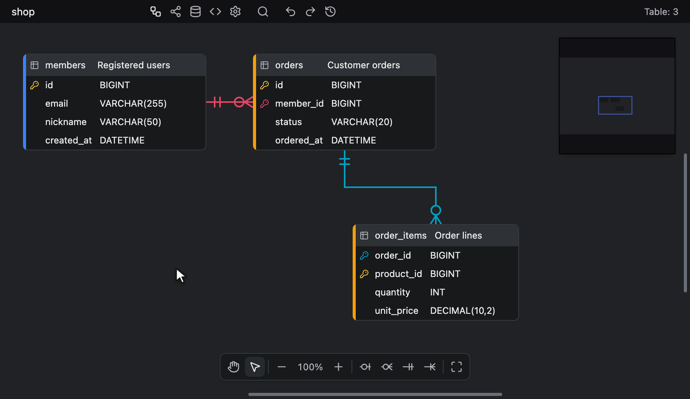Select the one-only relationship tool
The image size is (690, 399).
tap(408, 367)
